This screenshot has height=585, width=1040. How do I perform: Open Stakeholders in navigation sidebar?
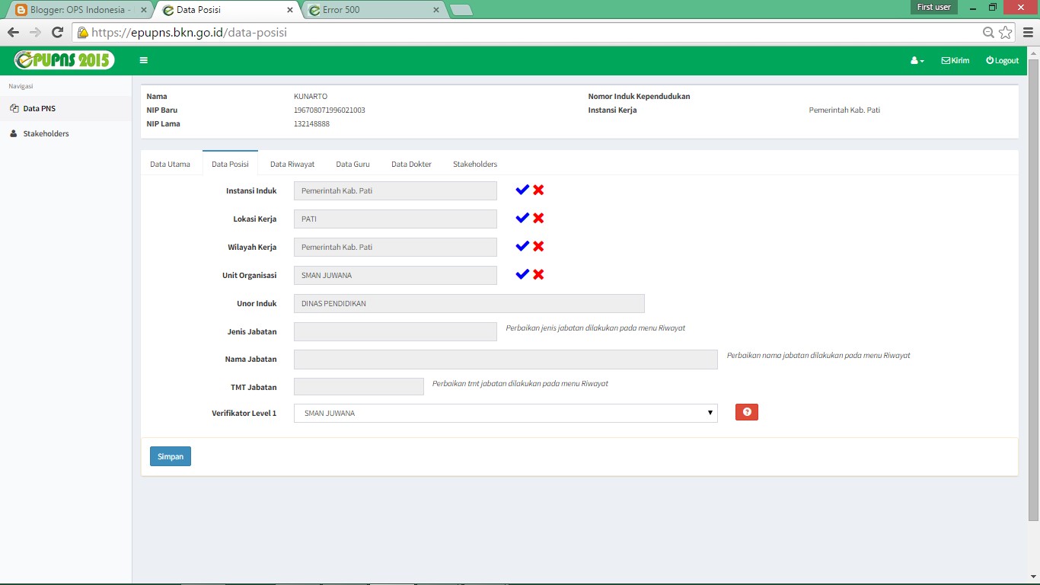click(66, 133)
